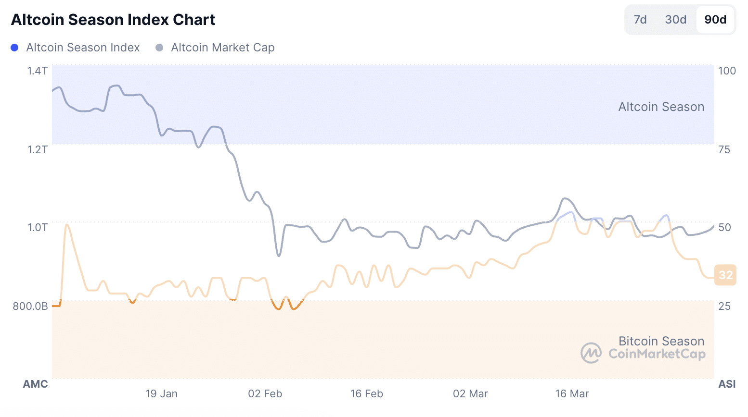Click the ASI right axis label
This screenshot has height=417, width=748.
point(727,384)
